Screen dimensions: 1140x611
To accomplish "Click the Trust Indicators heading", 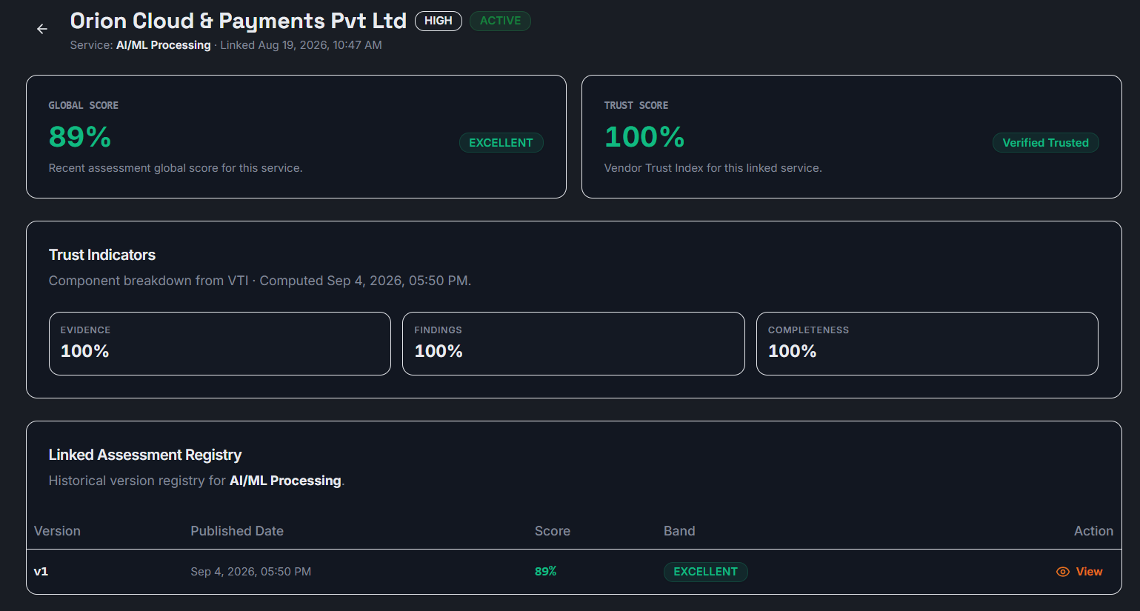I will pos(102,255).
